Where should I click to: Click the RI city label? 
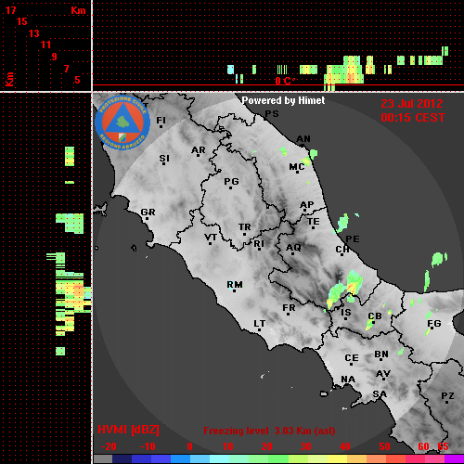point(259,244)
